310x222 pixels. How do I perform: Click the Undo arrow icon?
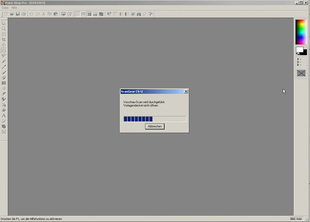[x=32, y=14]
